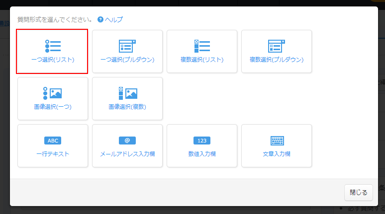This screenshot has width=385, height=214.
Task: Click the multiple image selection icon
Action: point(127,93)
